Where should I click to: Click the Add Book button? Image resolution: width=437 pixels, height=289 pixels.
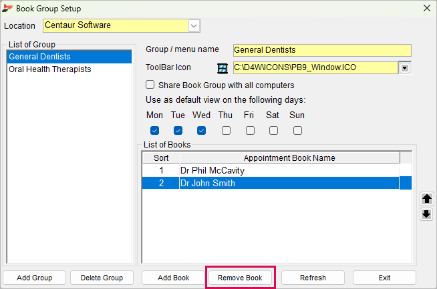[x=173, y=278]
